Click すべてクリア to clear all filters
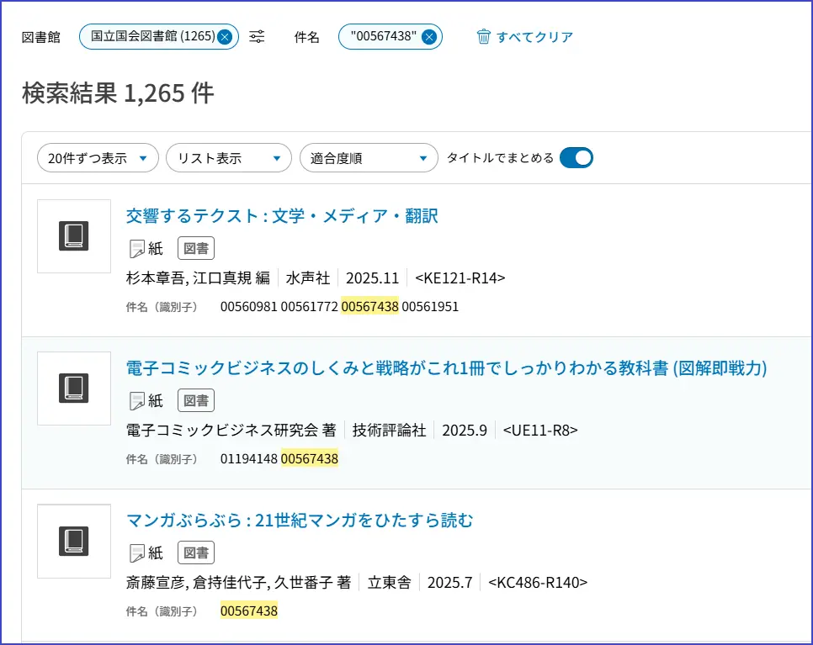This screenshot has width=813, height=645. point(534,37)
